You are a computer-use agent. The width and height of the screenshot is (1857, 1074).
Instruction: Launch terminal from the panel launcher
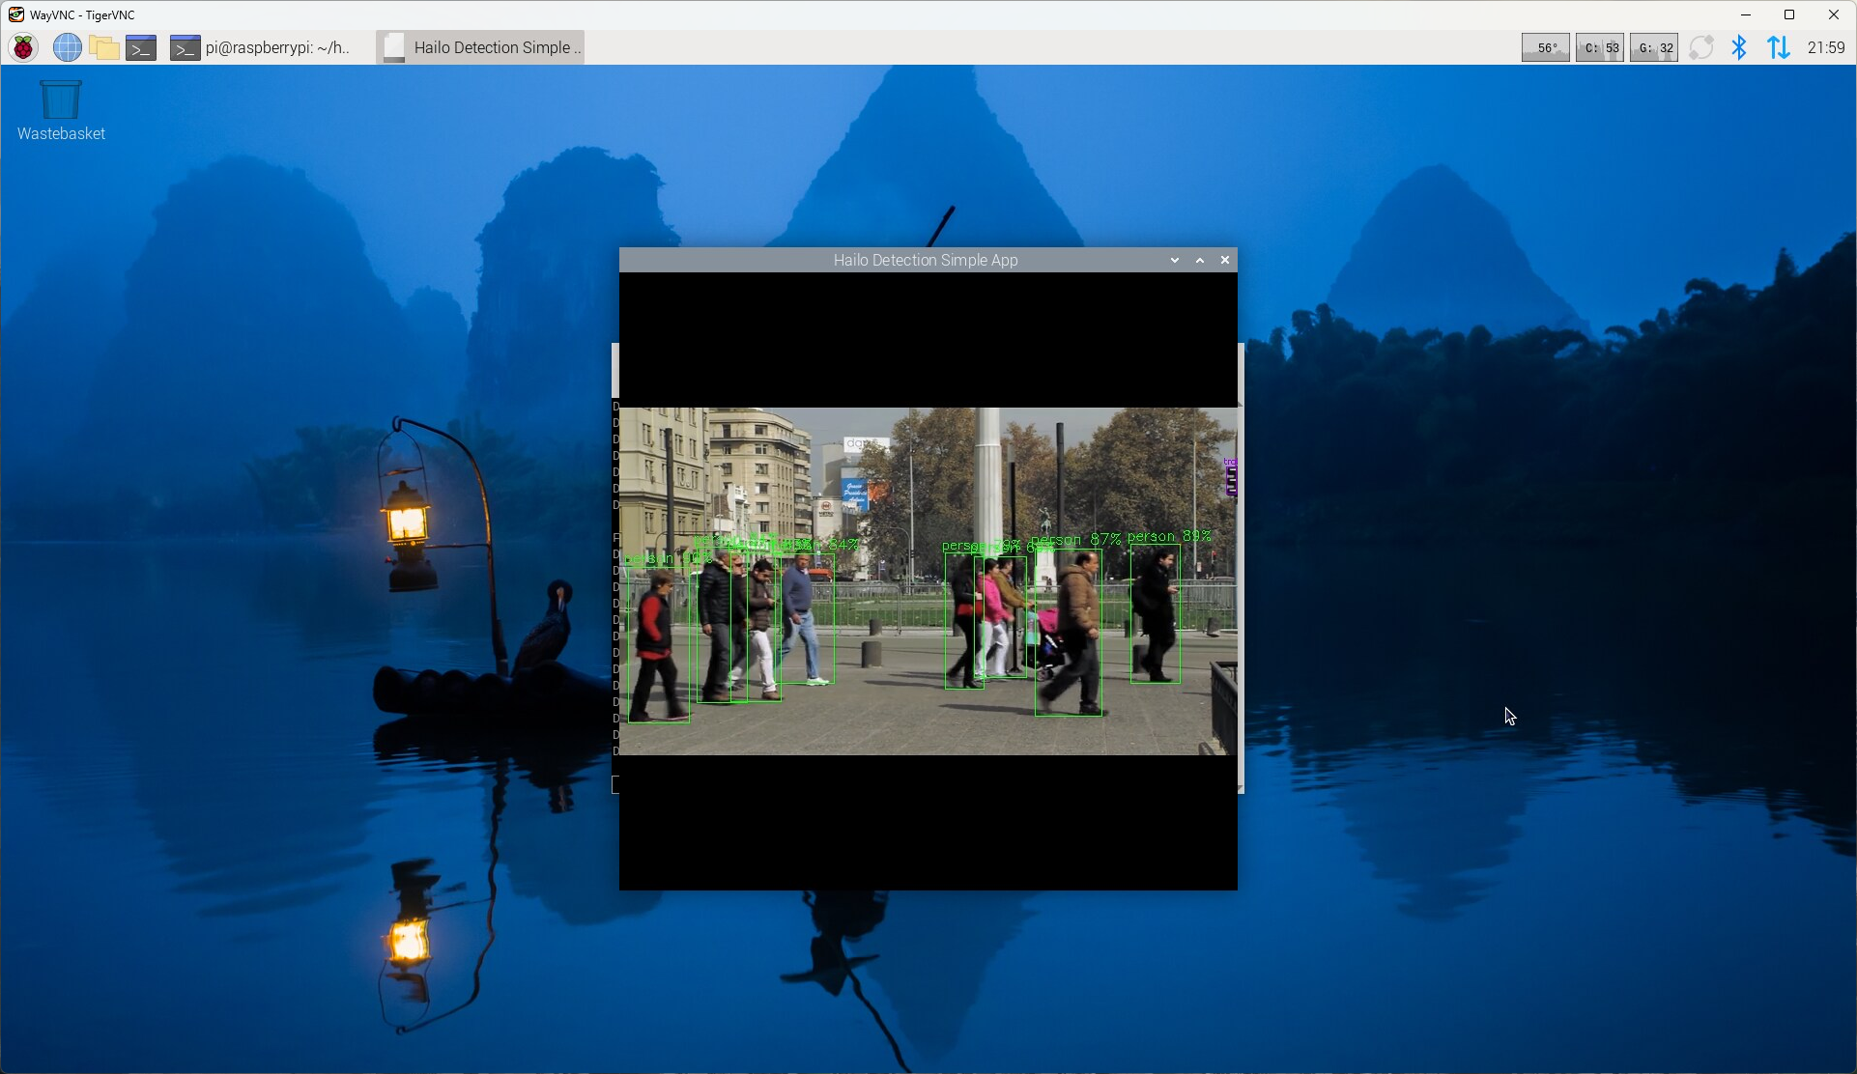(x=141, y=47)
